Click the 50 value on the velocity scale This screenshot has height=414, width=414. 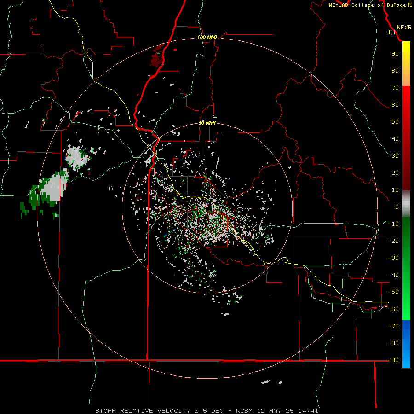(x=395, y=122)
